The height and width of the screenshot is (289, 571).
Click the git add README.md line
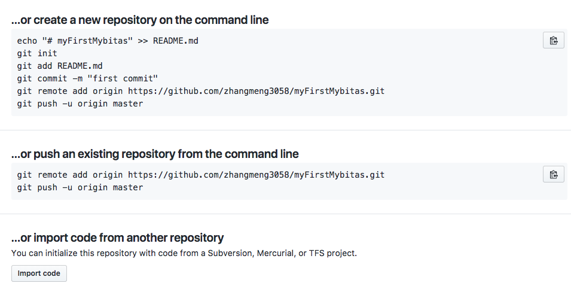60,66
